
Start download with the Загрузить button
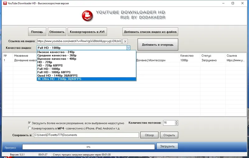(167, 146)
